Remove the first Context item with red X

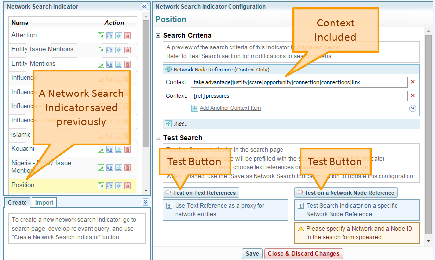pos(412,82)
